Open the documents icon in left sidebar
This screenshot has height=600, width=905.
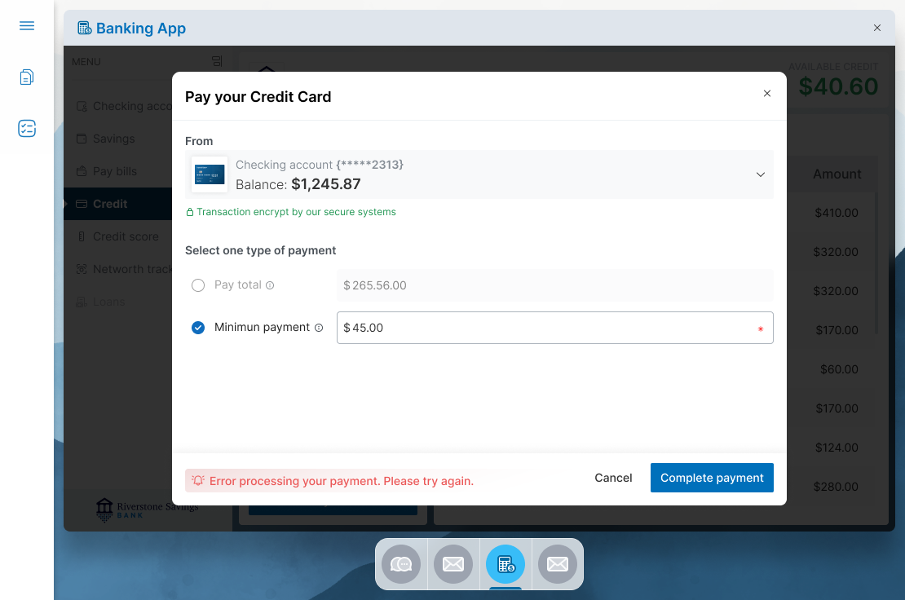pyautogui.click(x=27, y=77)
